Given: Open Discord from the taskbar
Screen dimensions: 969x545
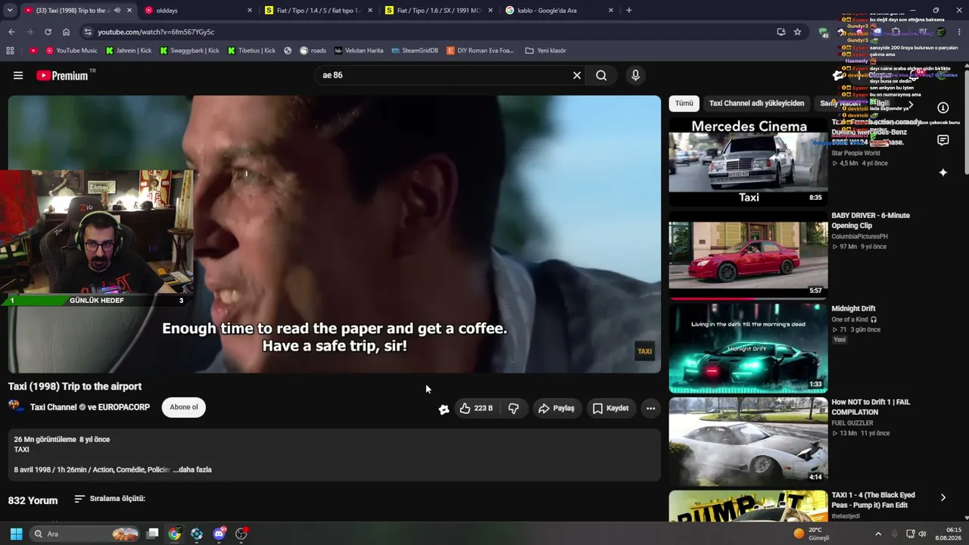Looking at the screenshot, I should click(x=219, y=534).
